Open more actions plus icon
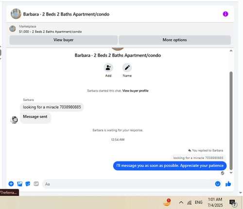The width and height of the screenshot is (243, 209). (11, 184)
